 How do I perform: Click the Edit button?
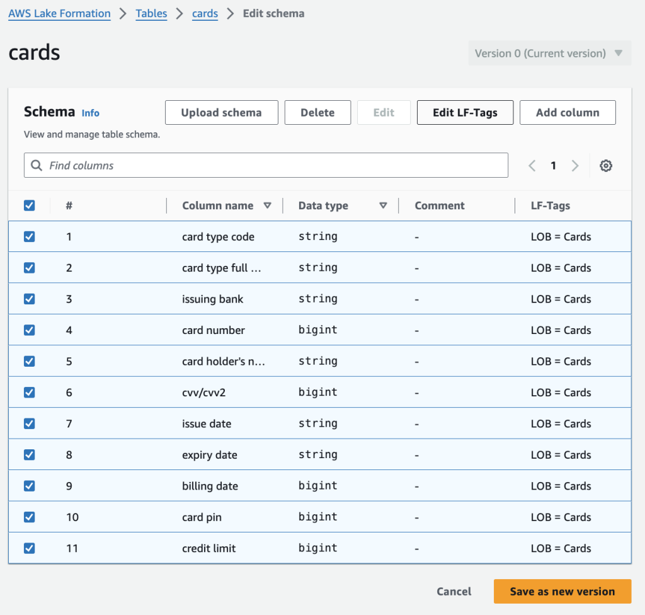coord(384,112)
